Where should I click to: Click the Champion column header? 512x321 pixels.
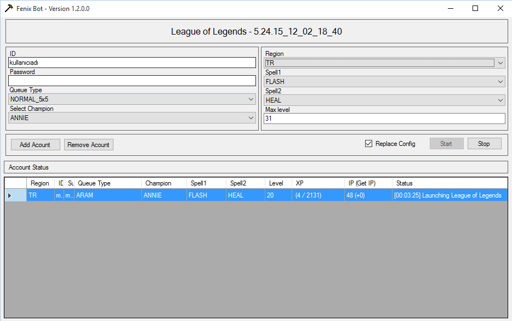click(x=164, y=183)
